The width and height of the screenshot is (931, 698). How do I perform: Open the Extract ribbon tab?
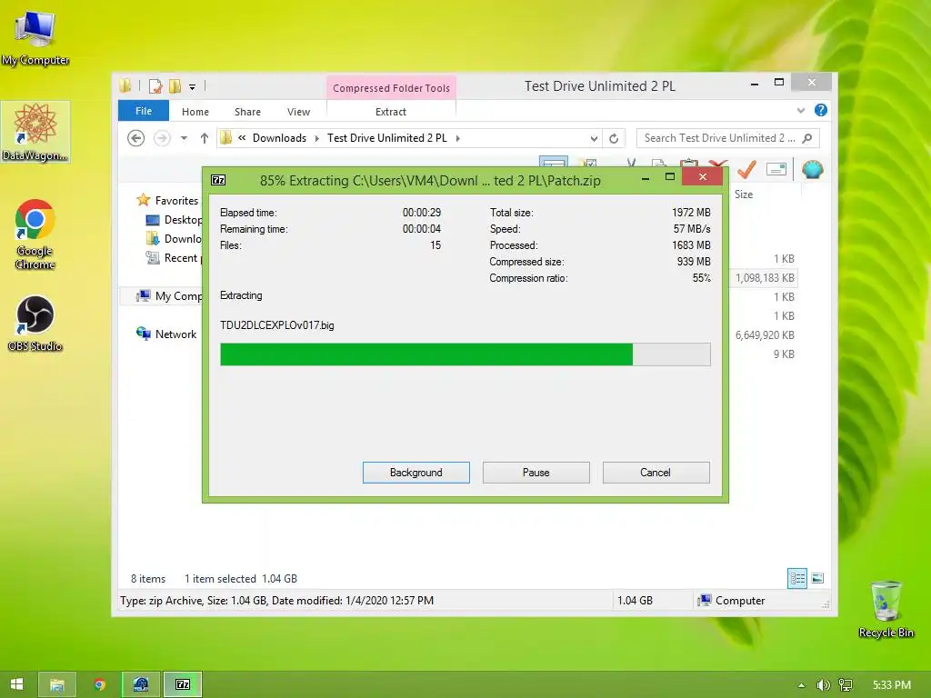pyautogui.click(x=391, y=112)
